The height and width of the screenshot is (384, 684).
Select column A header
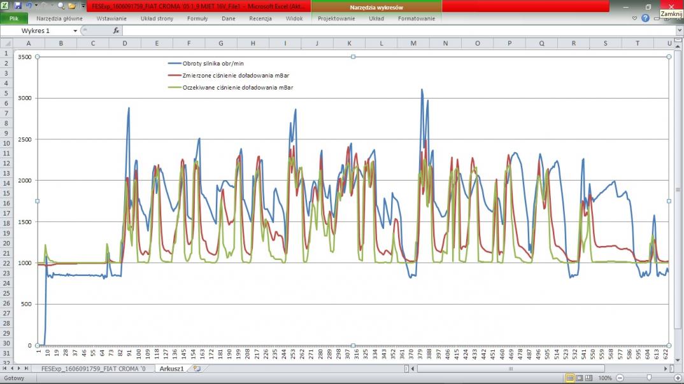point(29,43)
